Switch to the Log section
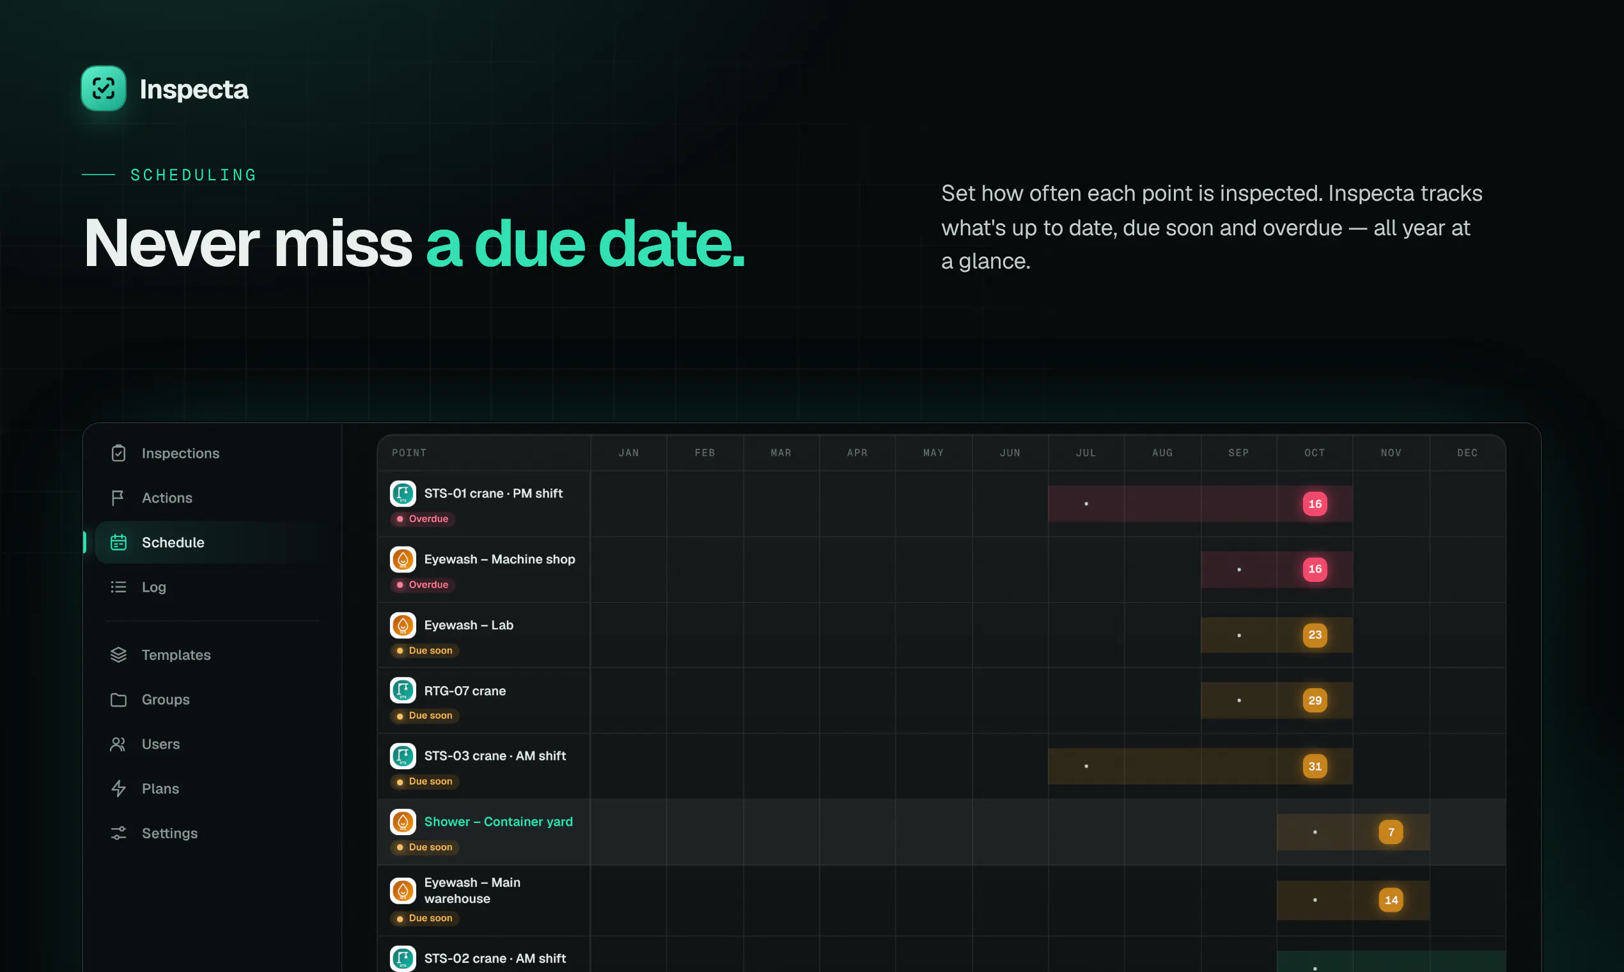The width and height of the screenshot is (1624, 972). [213, 587]
